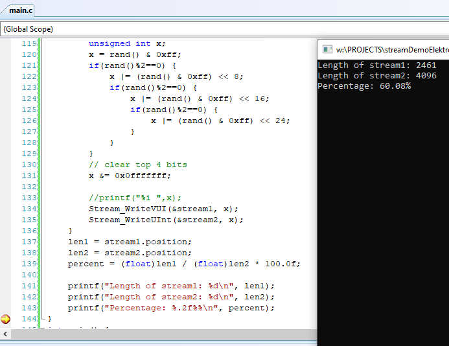Click the if statement on line 121
Viewport: 449px width, 346px height.
(x=132, y=65)
